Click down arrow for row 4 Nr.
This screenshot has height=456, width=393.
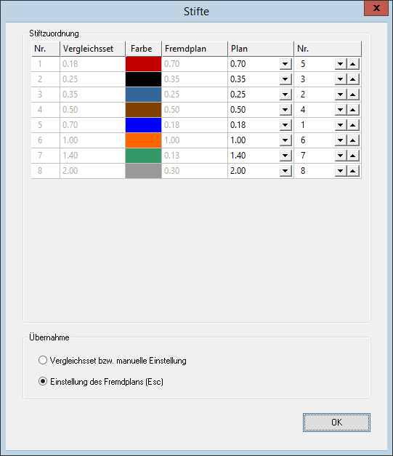(341, 110)
